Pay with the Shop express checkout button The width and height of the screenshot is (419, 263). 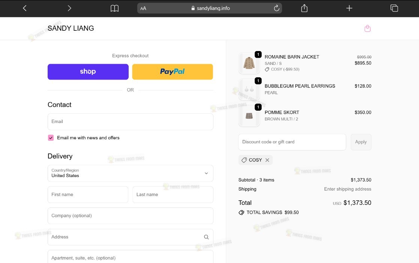[x=88, y=72]
